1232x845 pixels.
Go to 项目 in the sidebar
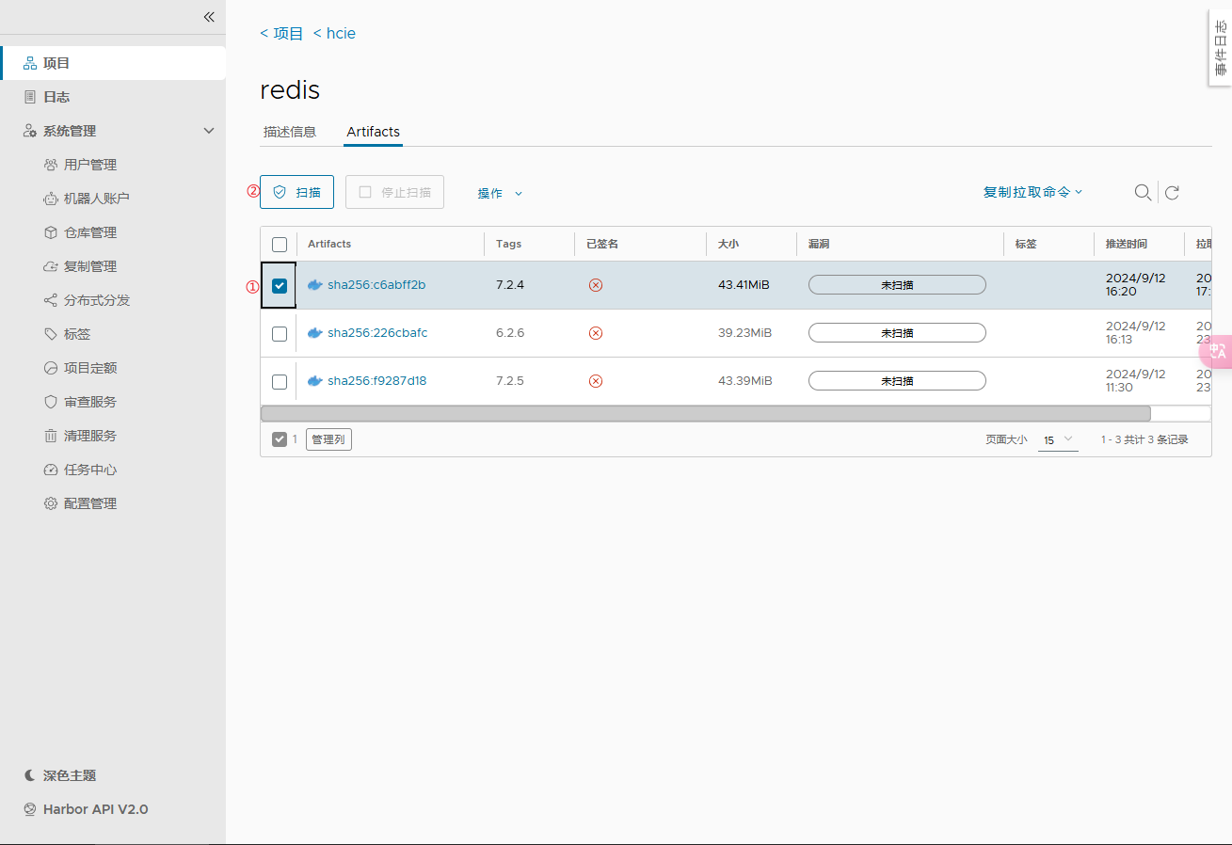click(x=113, y=63)
